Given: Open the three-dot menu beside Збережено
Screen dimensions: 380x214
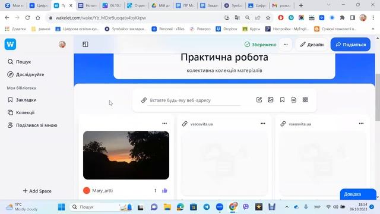Looking at the screenshot, I should click(x=286, y=45).
